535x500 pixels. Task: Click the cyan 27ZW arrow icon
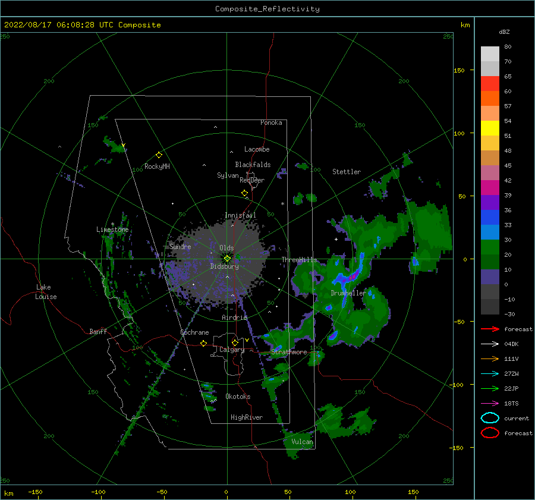coord(490,374)
